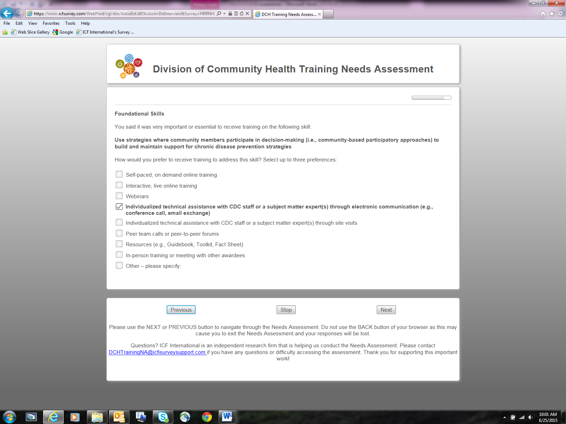The height and width of the screenshot is (424, 566).
Task: Open Skype from the taskbar
Action: click(163, 417)
